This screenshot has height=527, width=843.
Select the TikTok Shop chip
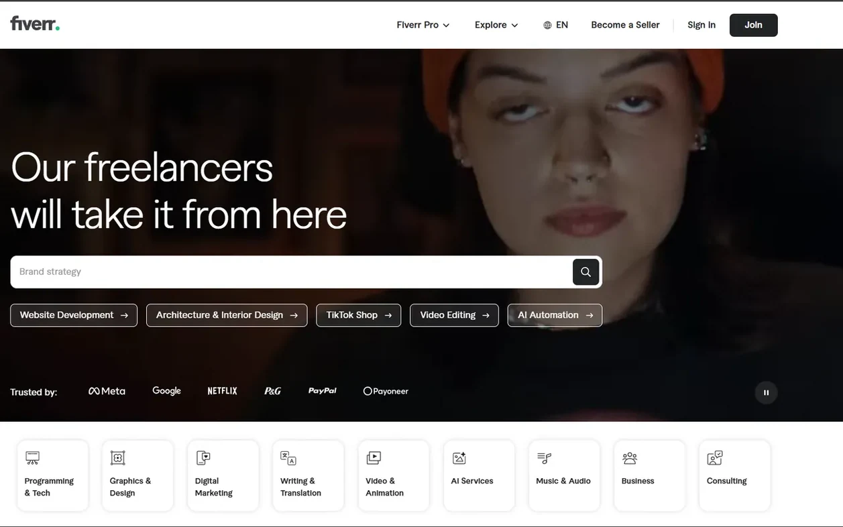[359, 315]
